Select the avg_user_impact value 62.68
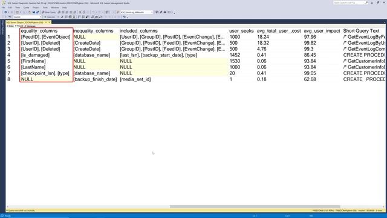This screenshot has height=218, width=387. pos(310,79)
